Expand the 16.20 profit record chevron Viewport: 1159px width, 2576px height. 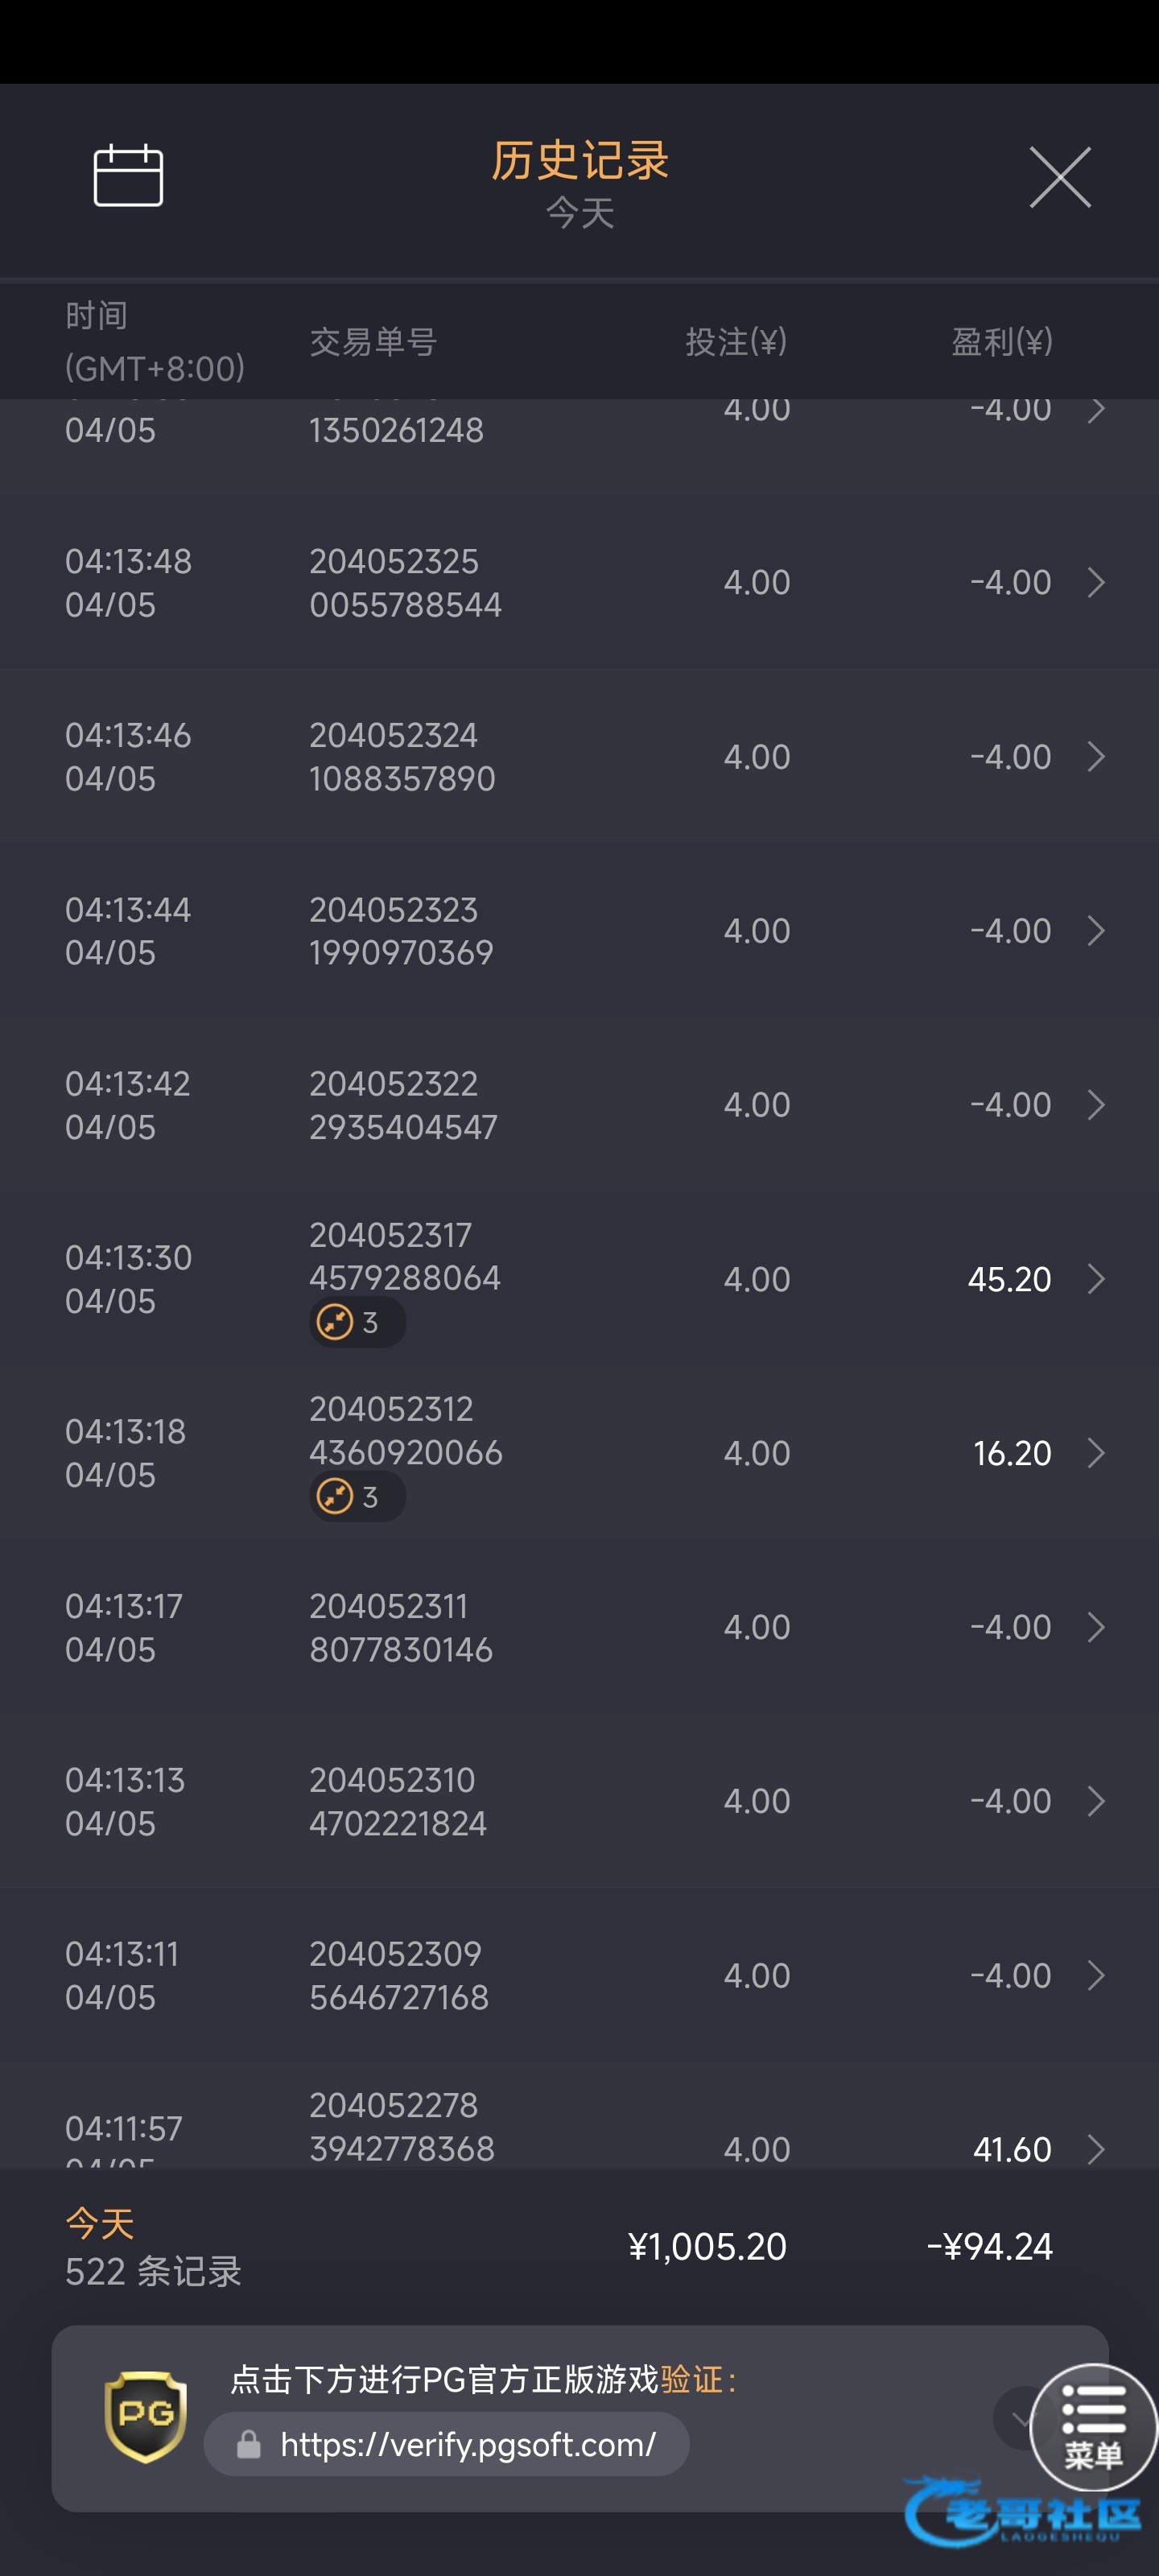1096,1453
